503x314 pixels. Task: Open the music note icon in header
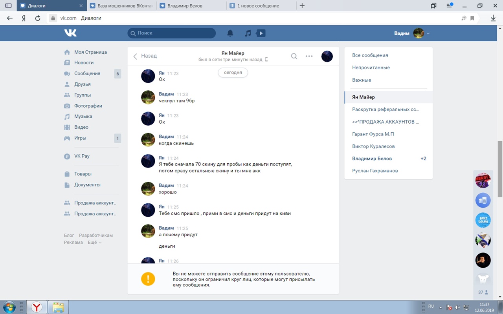(x=248, y=33)
